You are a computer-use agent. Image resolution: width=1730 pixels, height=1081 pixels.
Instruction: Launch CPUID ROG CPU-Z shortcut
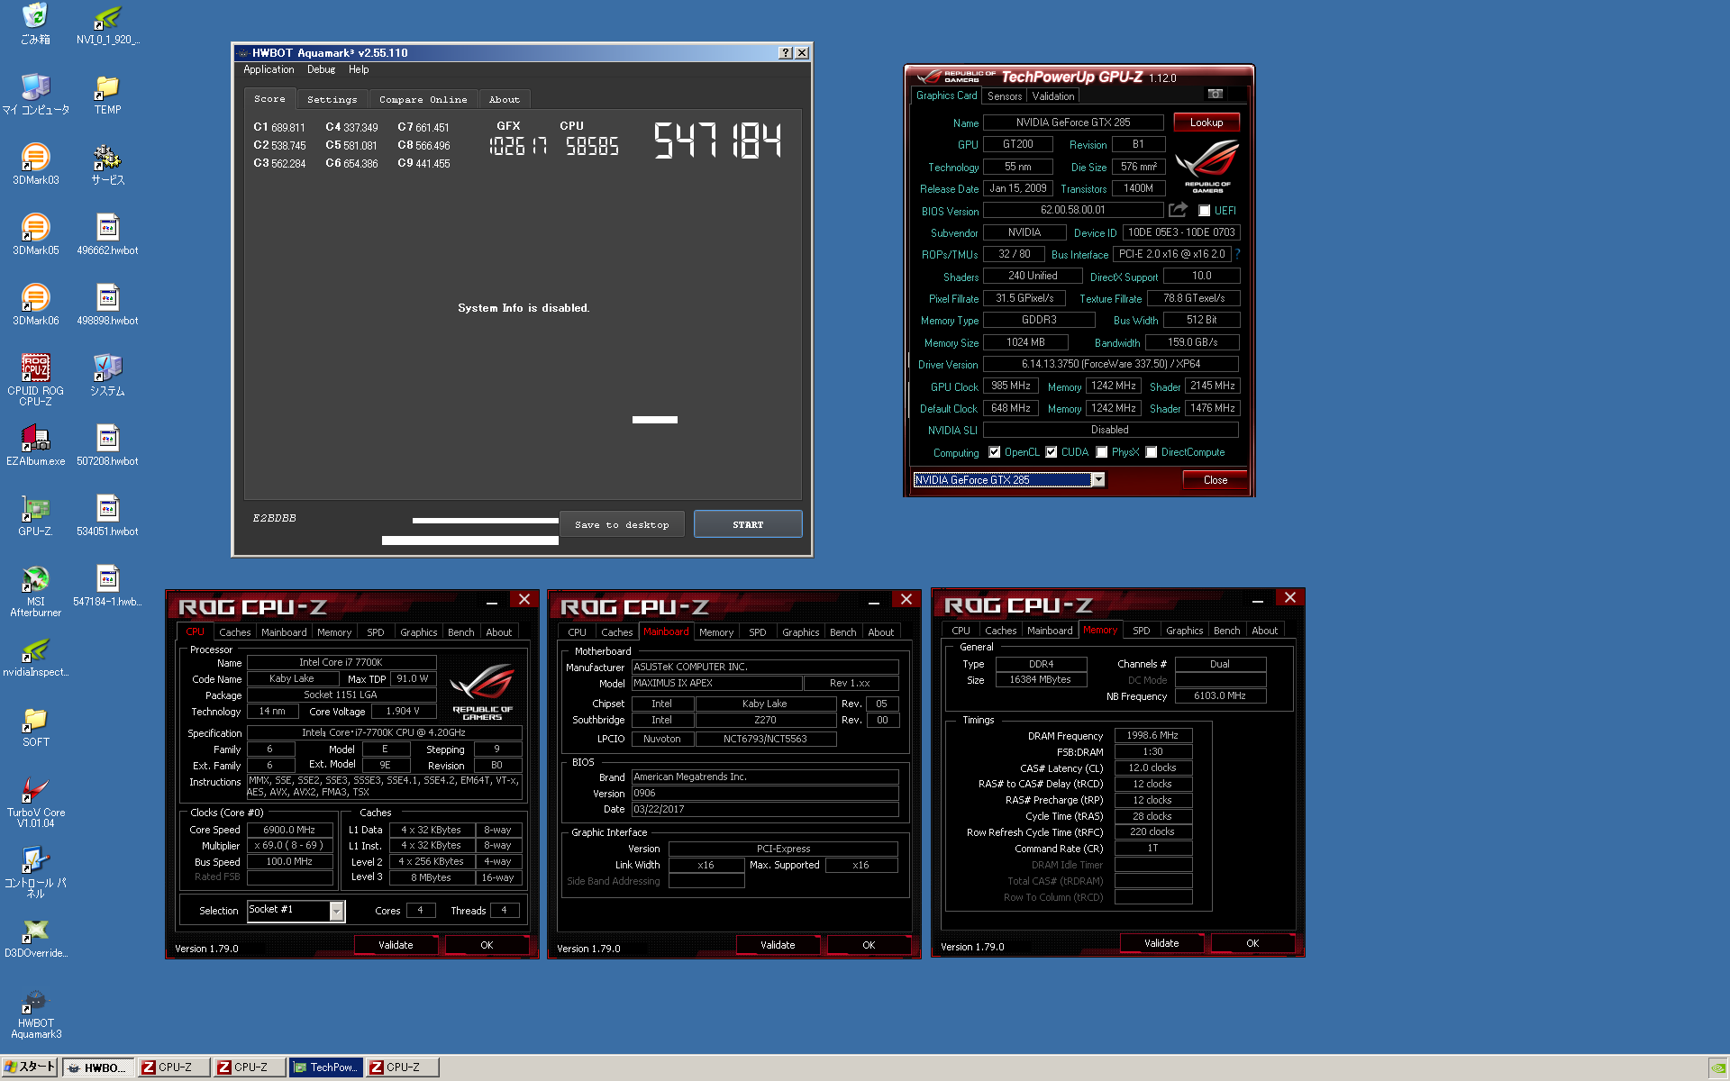(35, 379)
